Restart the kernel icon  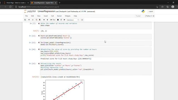coord(61,20)
